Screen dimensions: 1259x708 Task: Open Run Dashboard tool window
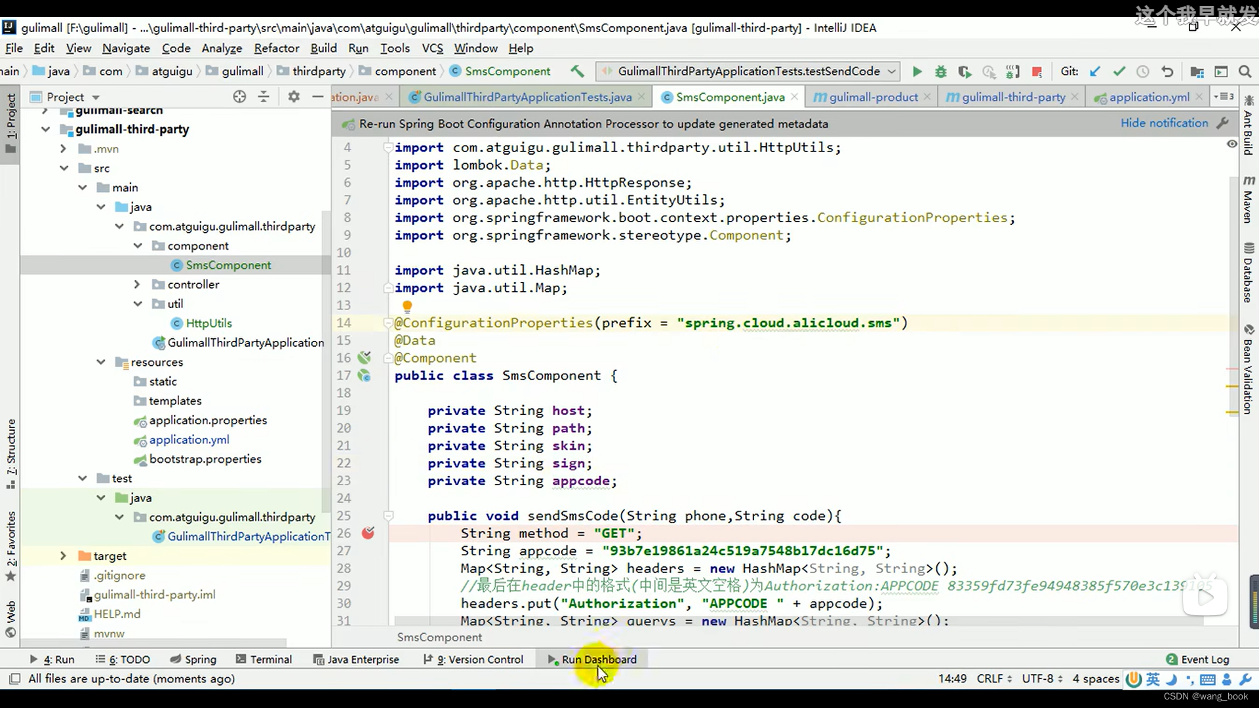592,659
